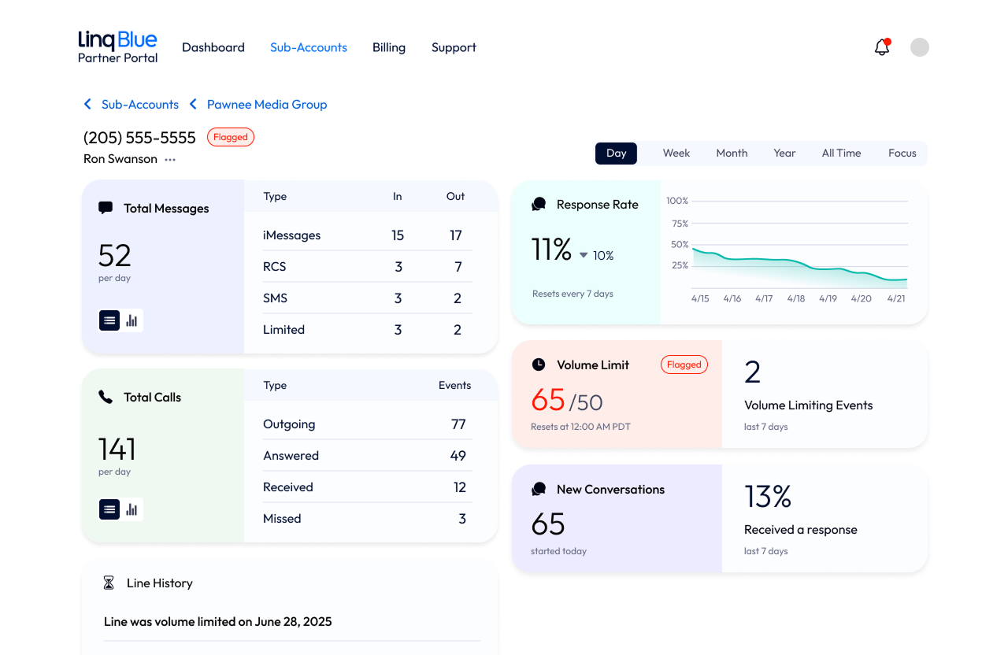The width and height of the screenshot is (1008, 655).
Task: Click the Volume Limiting Events label
Action: [x=808, y=405]
